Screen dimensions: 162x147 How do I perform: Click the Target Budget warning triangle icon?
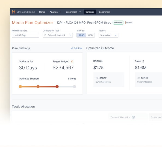click(x=72, y=61)
